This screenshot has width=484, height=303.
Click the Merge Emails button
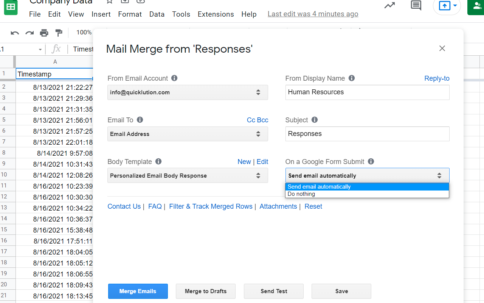click(x=138, y=291)
